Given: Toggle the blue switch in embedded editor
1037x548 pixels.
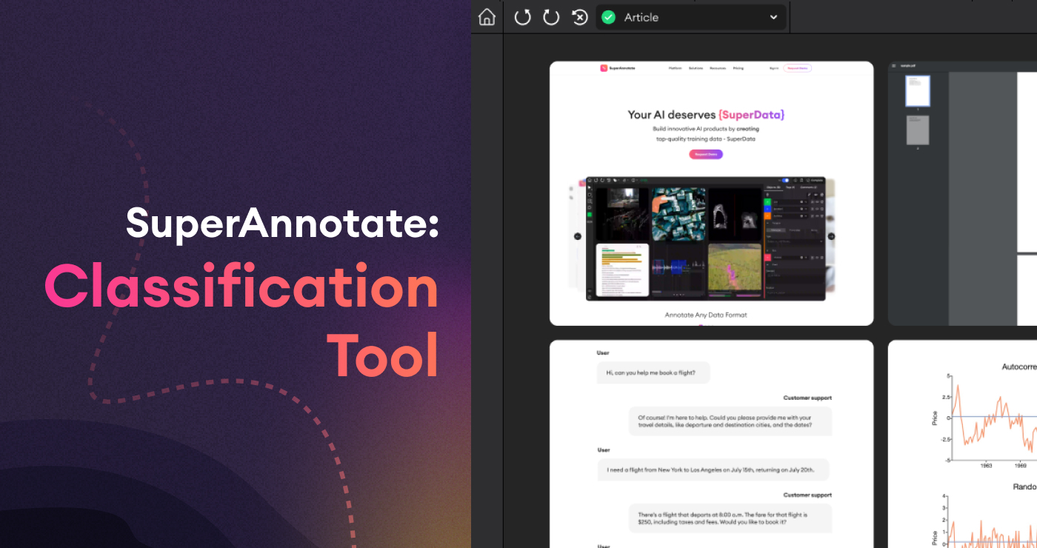Looking at the screenshot, I should (784, 180).
